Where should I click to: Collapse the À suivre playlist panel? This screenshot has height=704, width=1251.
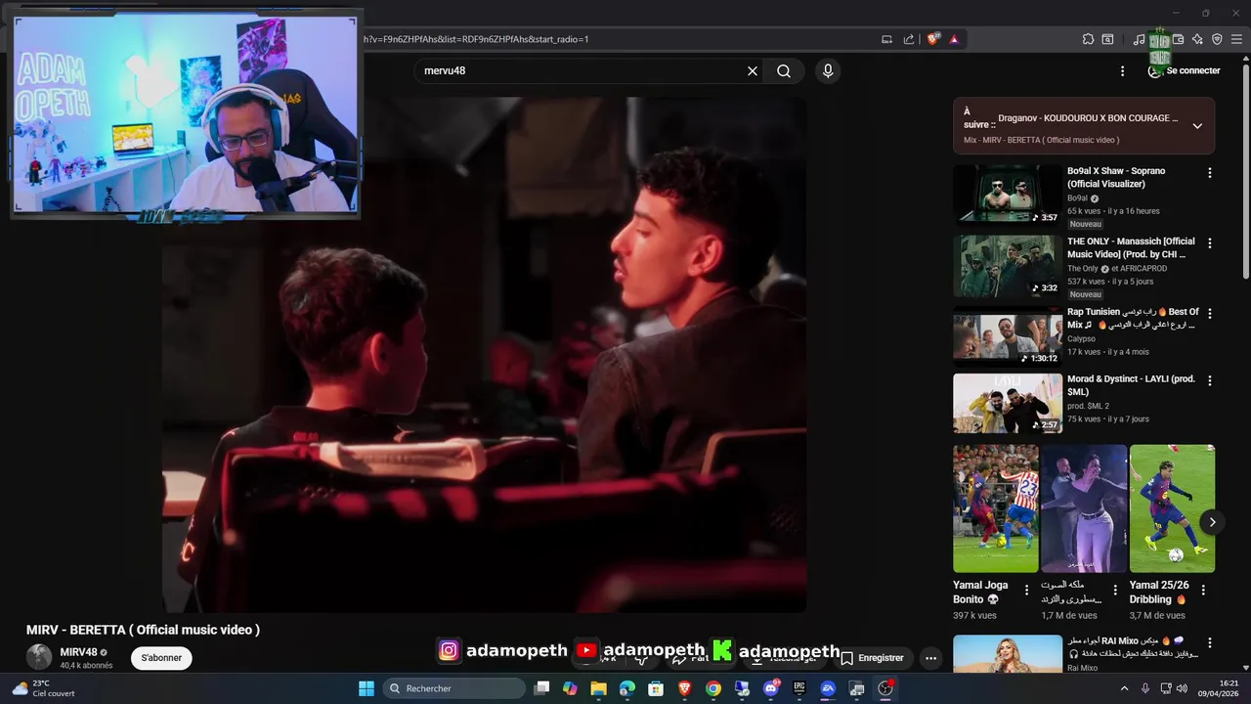pyautogui.click(x=1197, y=125)
